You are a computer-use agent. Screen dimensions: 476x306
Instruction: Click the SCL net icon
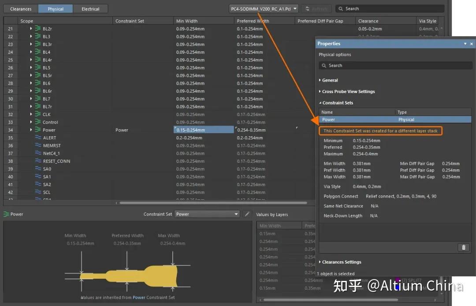38,192
